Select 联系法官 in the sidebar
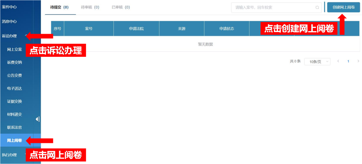Image resolution: width=362 pixels, height=164 pixels. click(14, 127)
